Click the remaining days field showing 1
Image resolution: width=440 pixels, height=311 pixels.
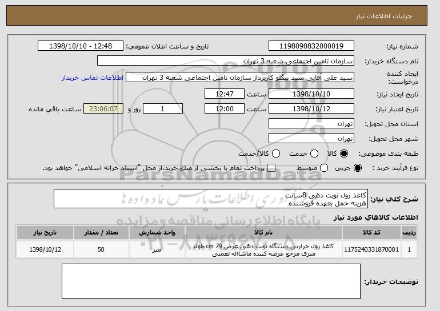tap(163, 109)
